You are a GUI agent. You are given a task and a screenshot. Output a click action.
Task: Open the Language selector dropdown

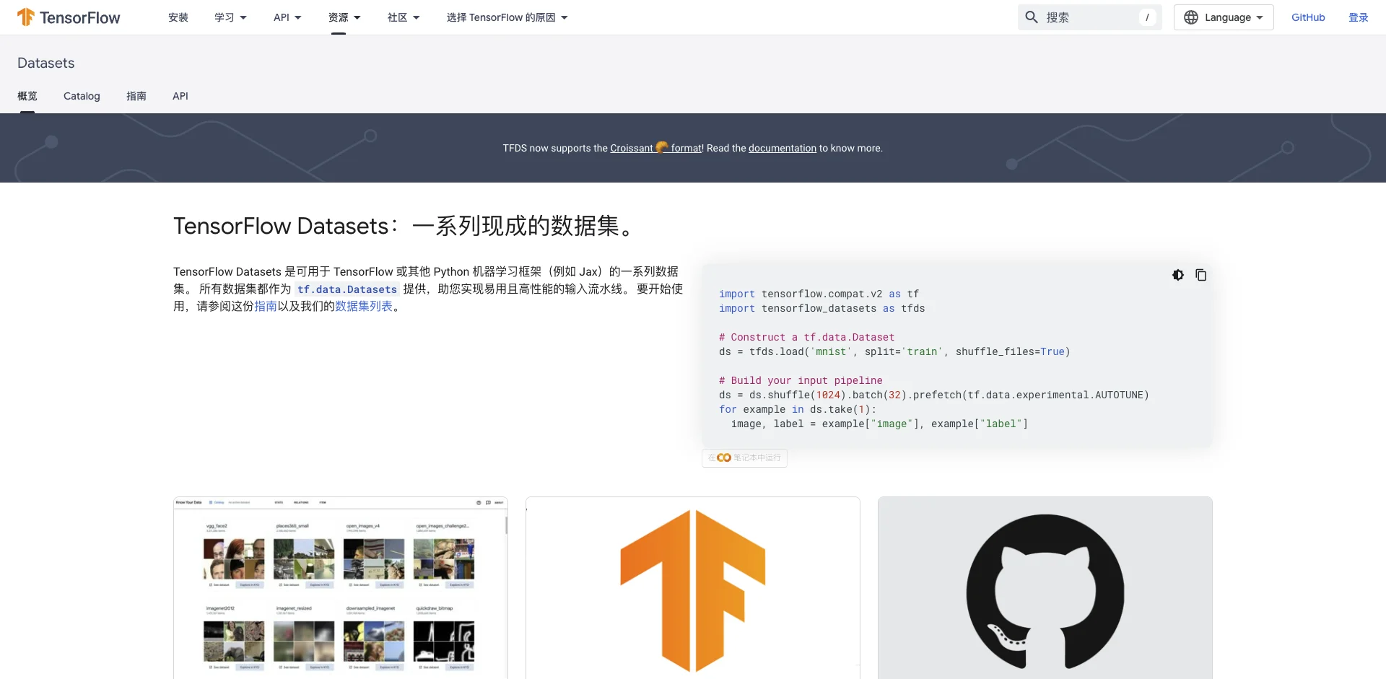(1224, 17)
